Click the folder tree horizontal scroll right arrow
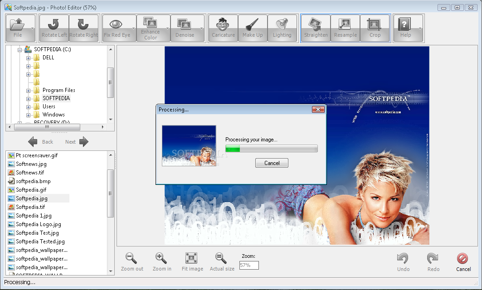 [x=102, y=127]
